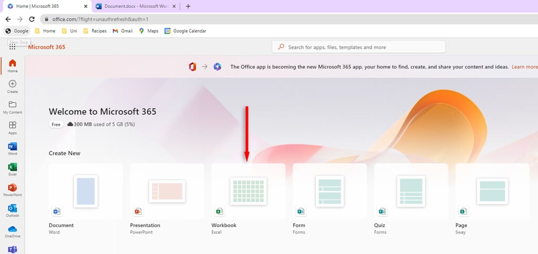
Task: Reload the page
Action: click(x=32, y=19)
